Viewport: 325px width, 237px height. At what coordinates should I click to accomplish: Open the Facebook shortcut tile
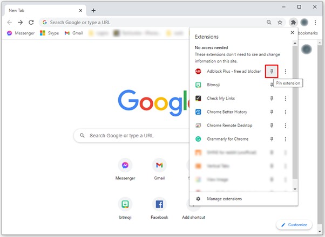[159, 208]
